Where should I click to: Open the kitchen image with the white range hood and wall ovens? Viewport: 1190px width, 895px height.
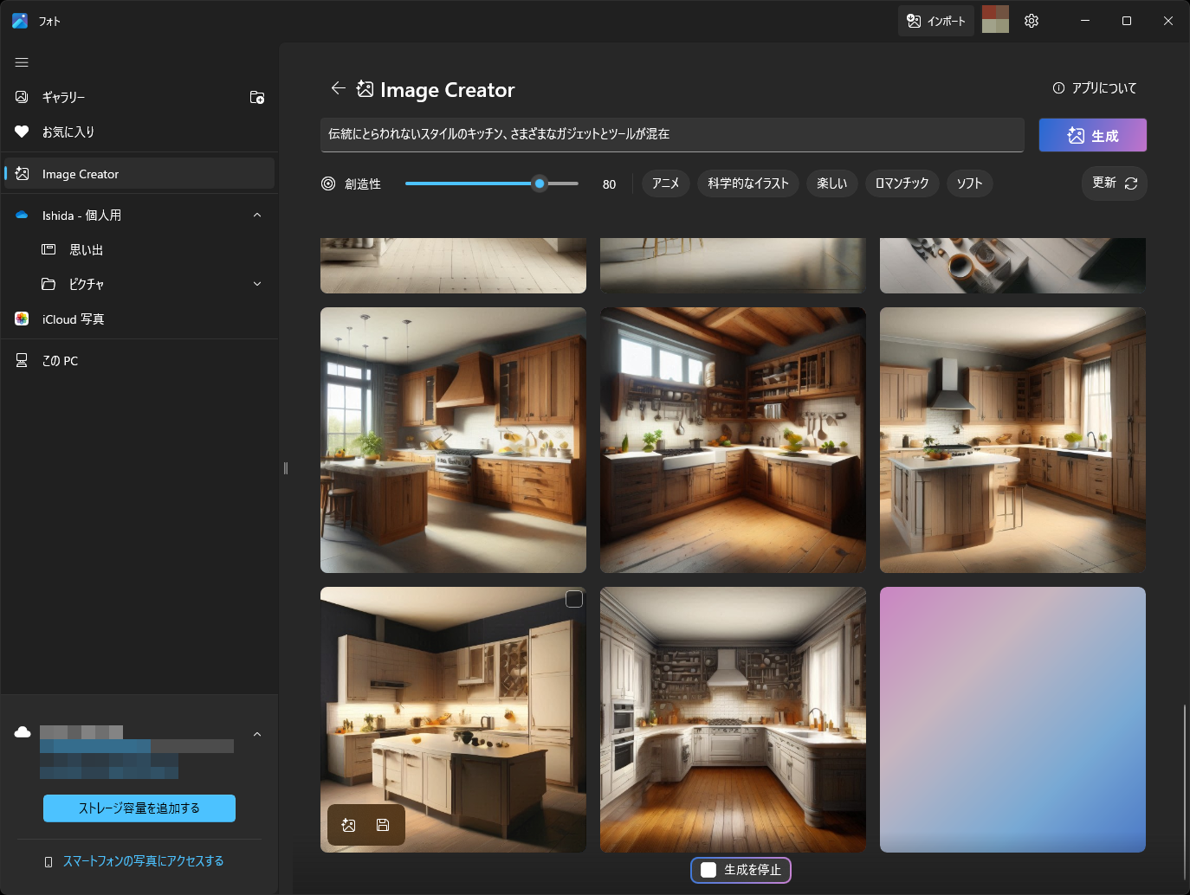[x=733, y=719]
